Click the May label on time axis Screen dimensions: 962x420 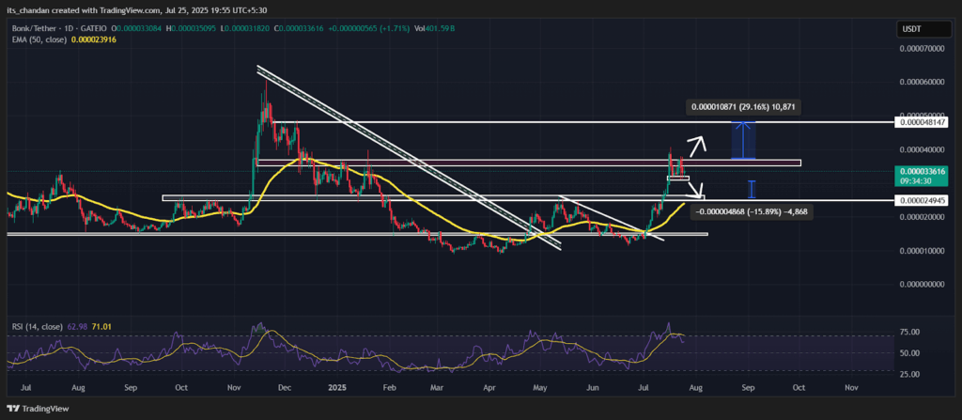pyautogui.click(x=540, y=388)
